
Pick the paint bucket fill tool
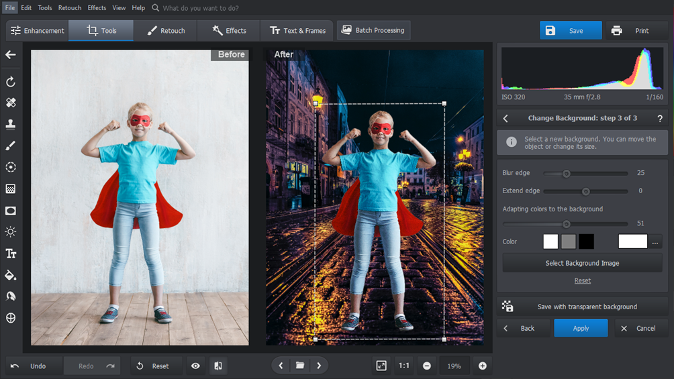point(11,275)
